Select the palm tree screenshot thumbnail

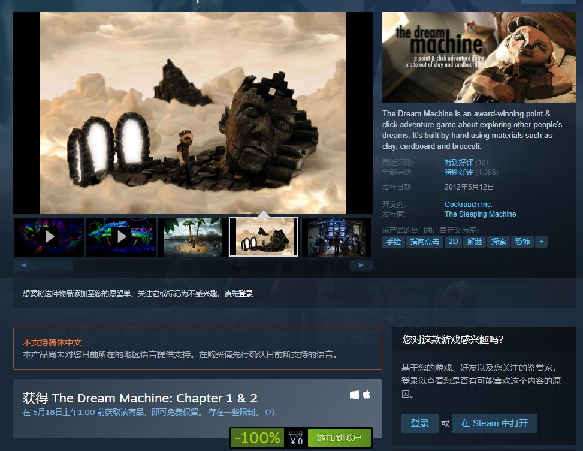coord(192,236)
